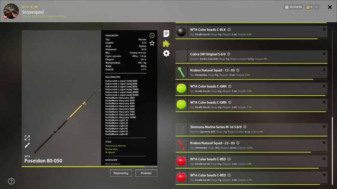Viewport: 337px width, 189px height.
Task: Add premium currency with plus button
Action: coord(317,7)
